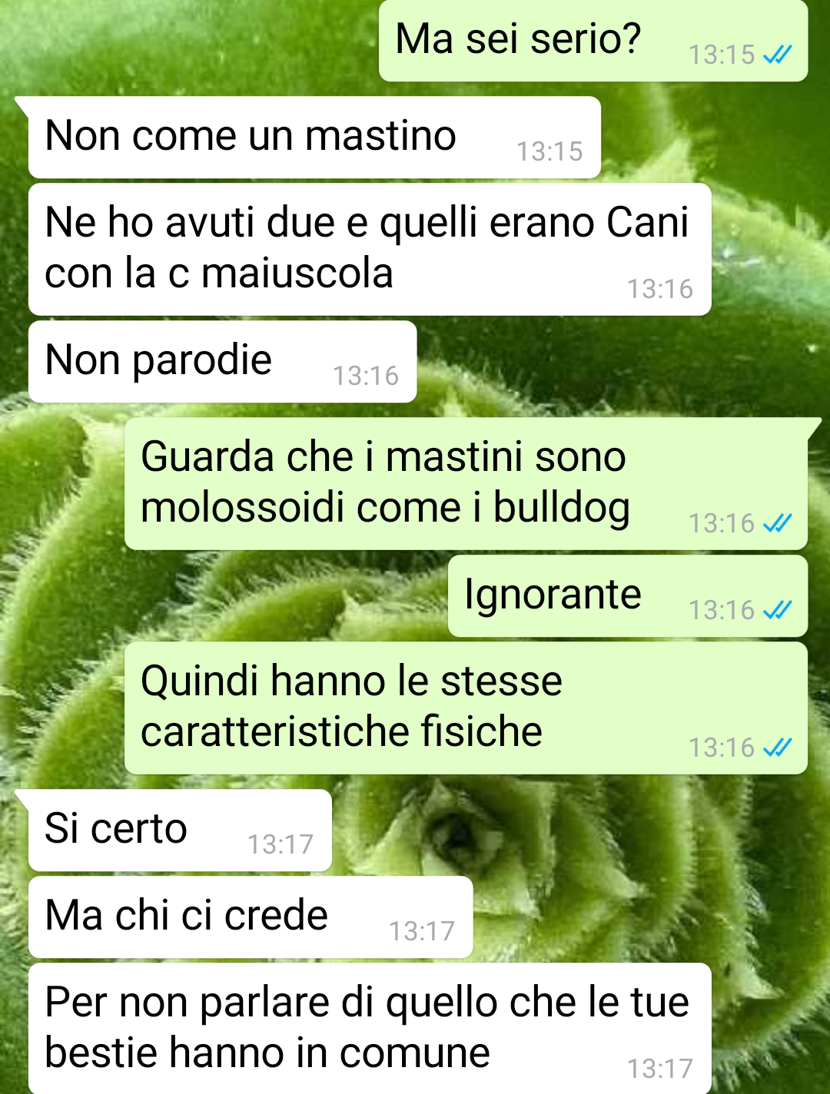Tap the 13:16 timestamp on 'con la c maiuscola'
This screenshot has width=830, height=1094.
(660, 289)
